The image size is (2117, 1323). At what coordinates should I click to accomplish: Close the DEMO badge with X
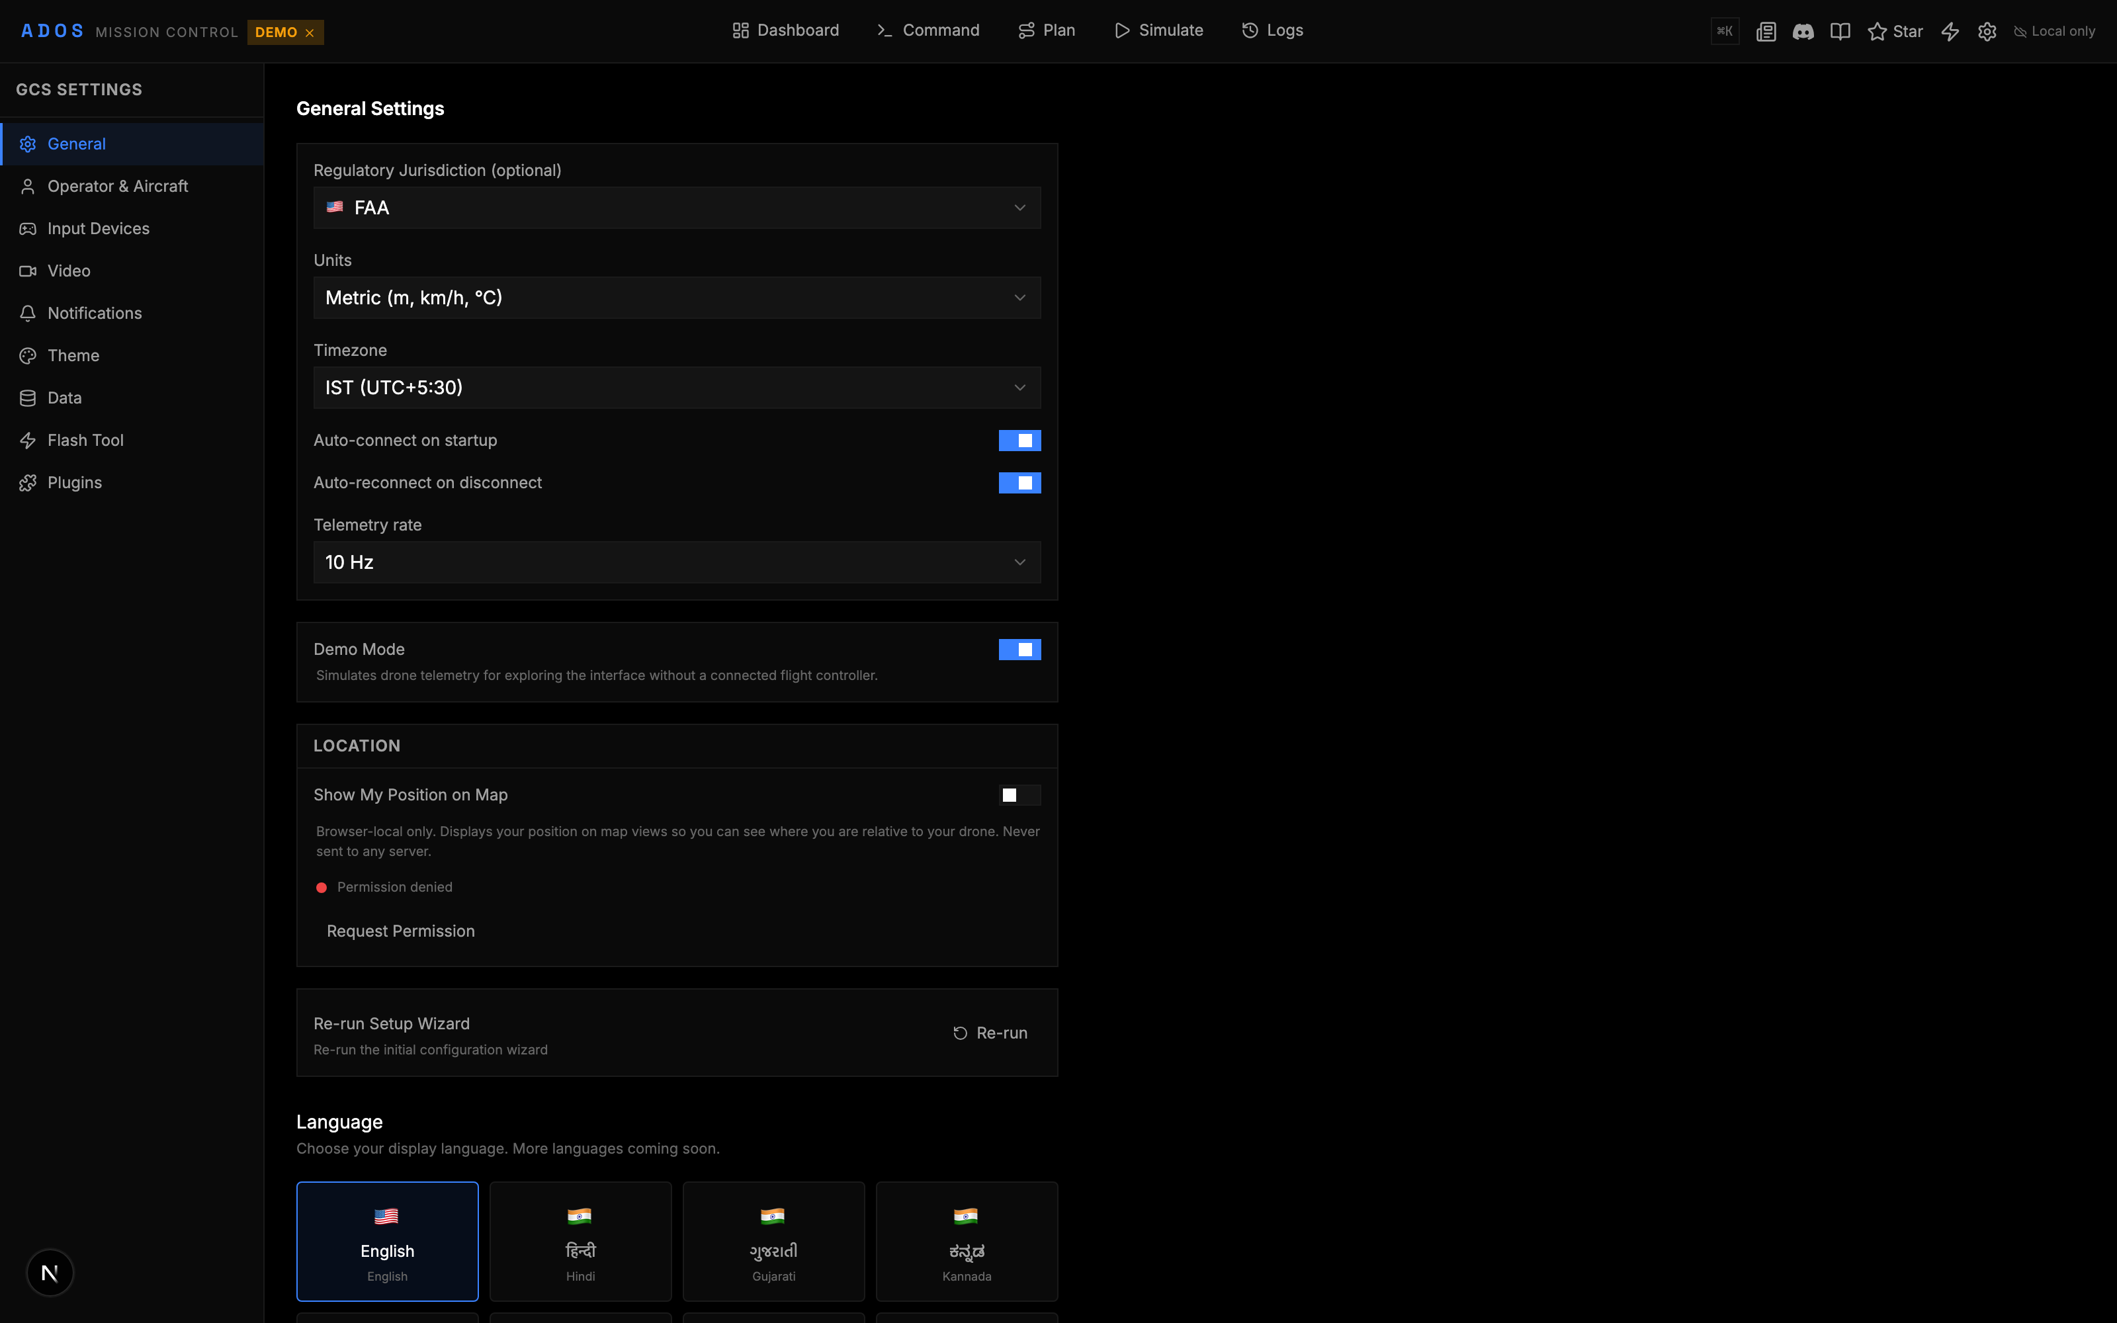[310, 32]
